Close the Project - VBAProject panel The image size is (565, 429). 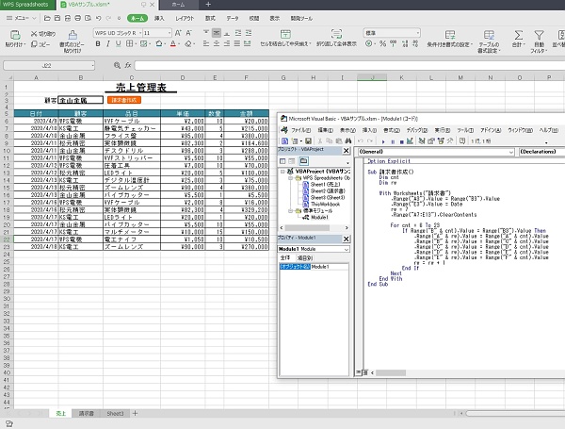click(x=346, y=151)
